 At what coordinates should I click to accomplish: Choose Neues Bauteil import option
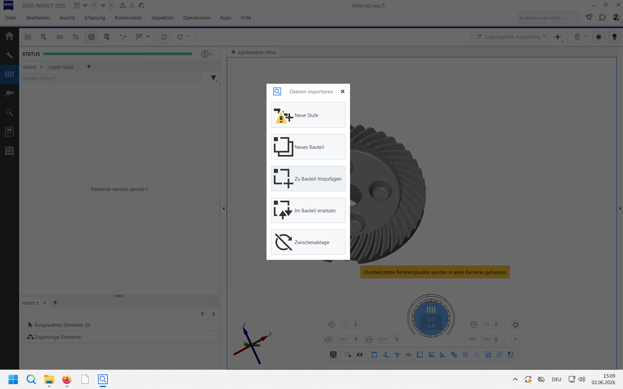(x=308, y=147)
